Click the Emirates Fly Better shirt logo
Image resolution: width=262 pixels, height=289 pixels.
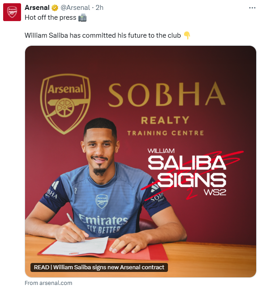pos(103,224)
